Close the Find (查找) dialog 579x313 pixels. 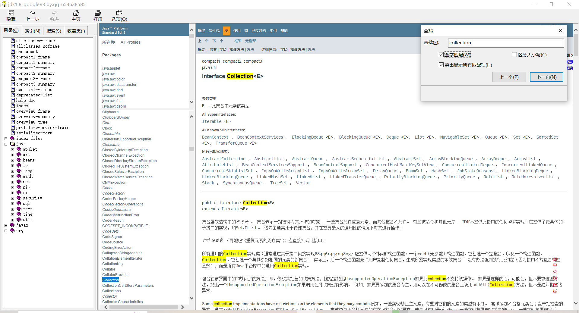(561, 30)
